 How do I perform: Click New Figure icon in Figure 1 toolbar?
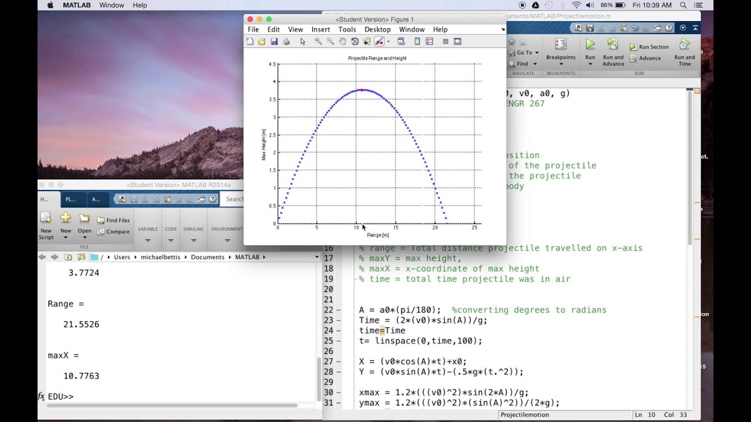(250, 42)
